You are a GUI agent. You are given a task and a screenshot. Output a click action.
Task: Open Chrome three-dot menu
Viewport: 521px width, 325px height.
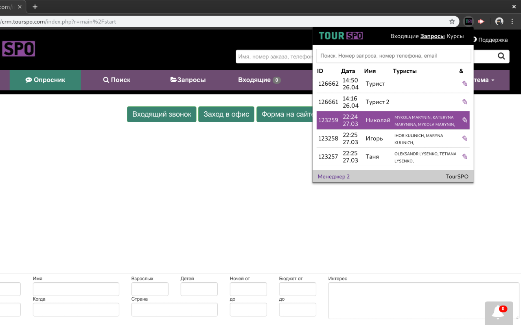click(512, 22)
